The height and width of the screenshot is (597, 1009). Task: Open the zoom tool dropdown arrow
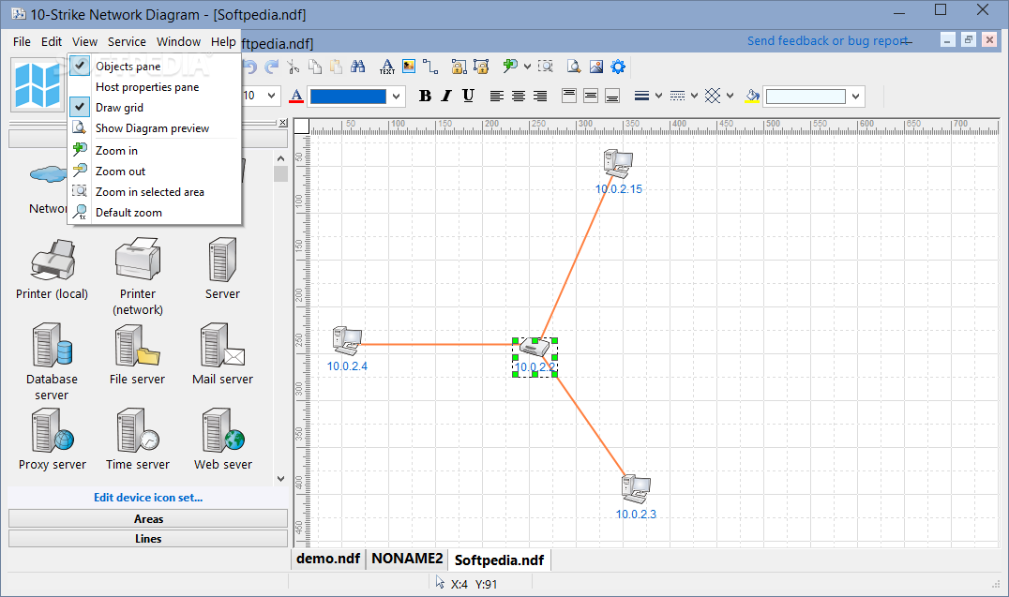coord(527,67)
